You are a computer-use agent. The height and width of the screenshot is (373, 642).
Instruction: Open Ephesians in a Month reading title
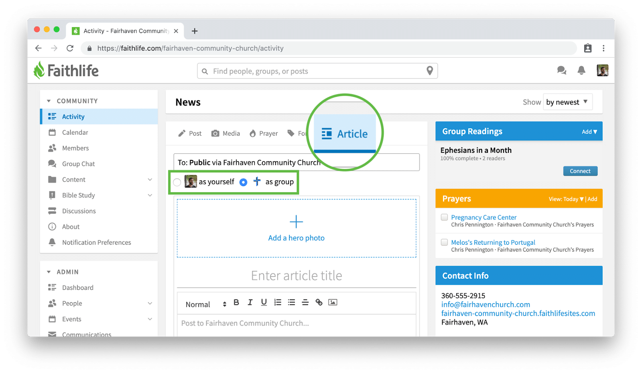[476, 150]
